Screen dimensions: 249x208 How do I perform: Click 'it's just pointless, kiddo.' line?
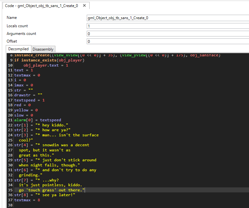[51, 185]
